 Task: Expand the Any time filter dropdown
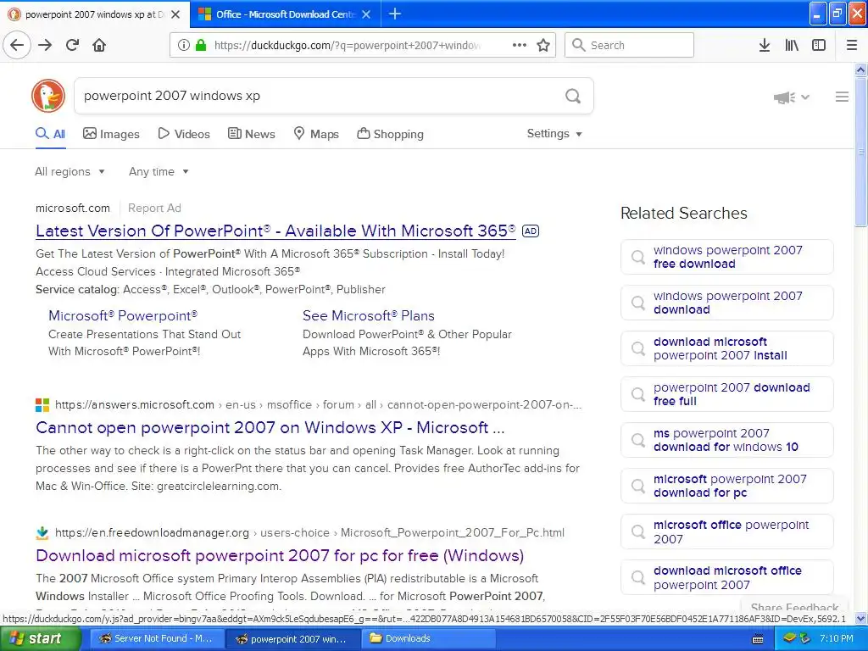click(x=159, y=171)
